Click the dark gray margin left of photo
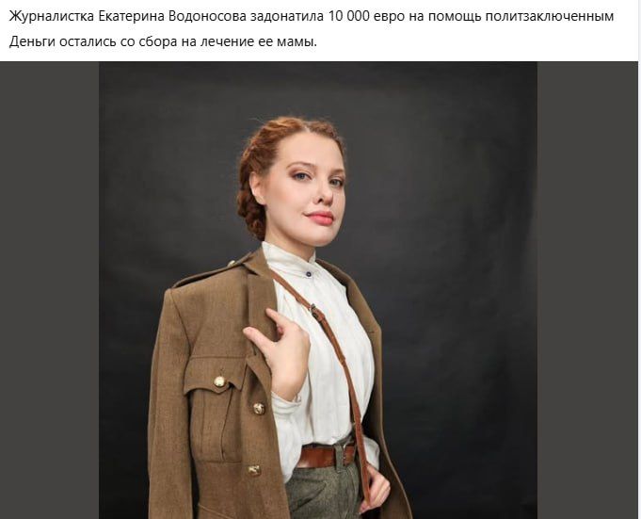The height and width of the screenshot is (519, 641). [50, 290]
